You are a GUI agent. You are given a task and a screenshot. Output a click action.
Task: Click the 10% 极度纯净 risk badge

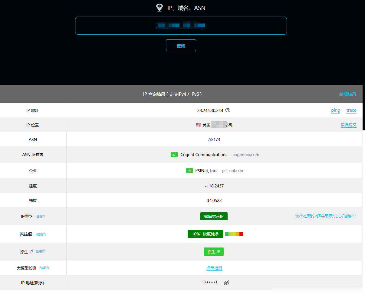click(205, 234)
